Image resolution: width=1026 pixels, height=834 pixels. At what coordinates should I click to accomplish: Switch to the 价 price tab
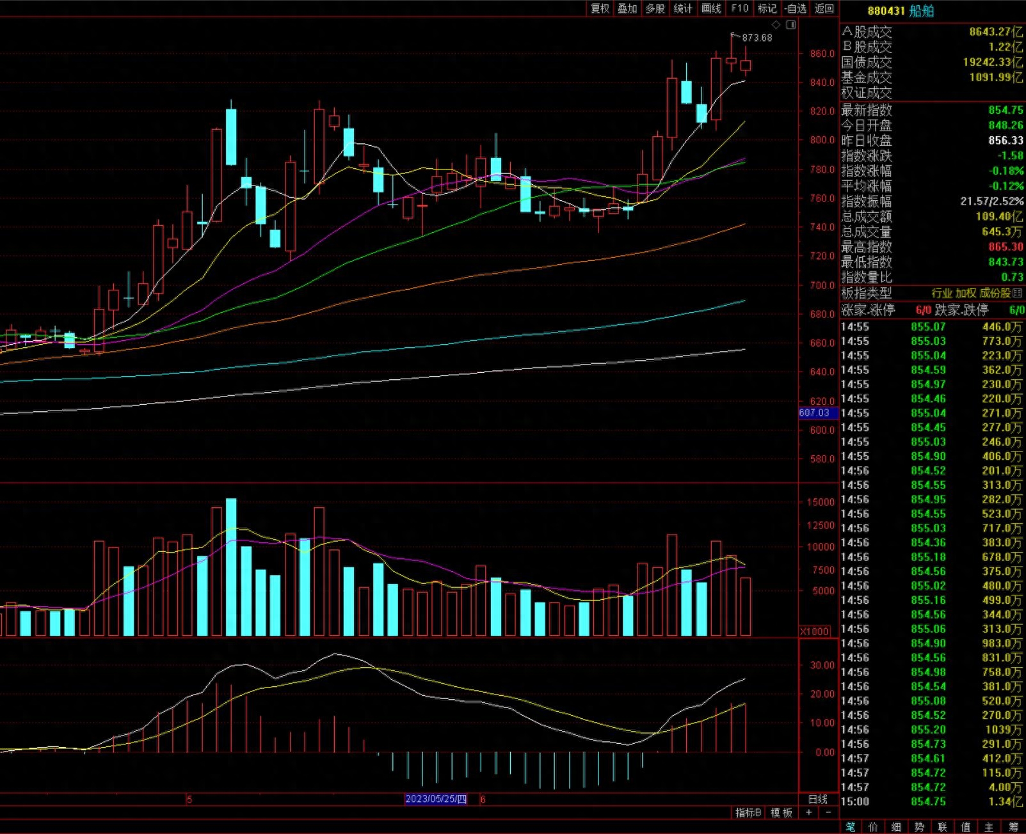(x=873, y=827)
